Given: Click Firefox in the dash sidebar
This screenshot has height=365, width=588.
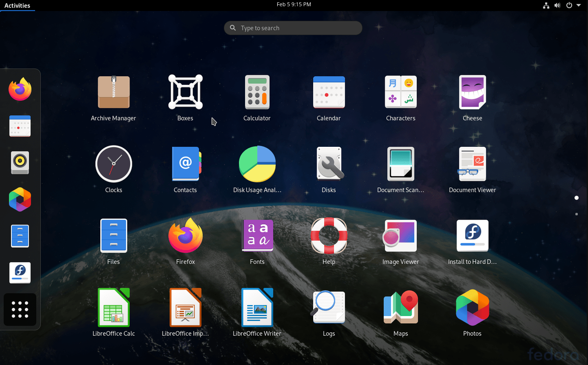Looking at the screenshot, I should coord(20,89).
